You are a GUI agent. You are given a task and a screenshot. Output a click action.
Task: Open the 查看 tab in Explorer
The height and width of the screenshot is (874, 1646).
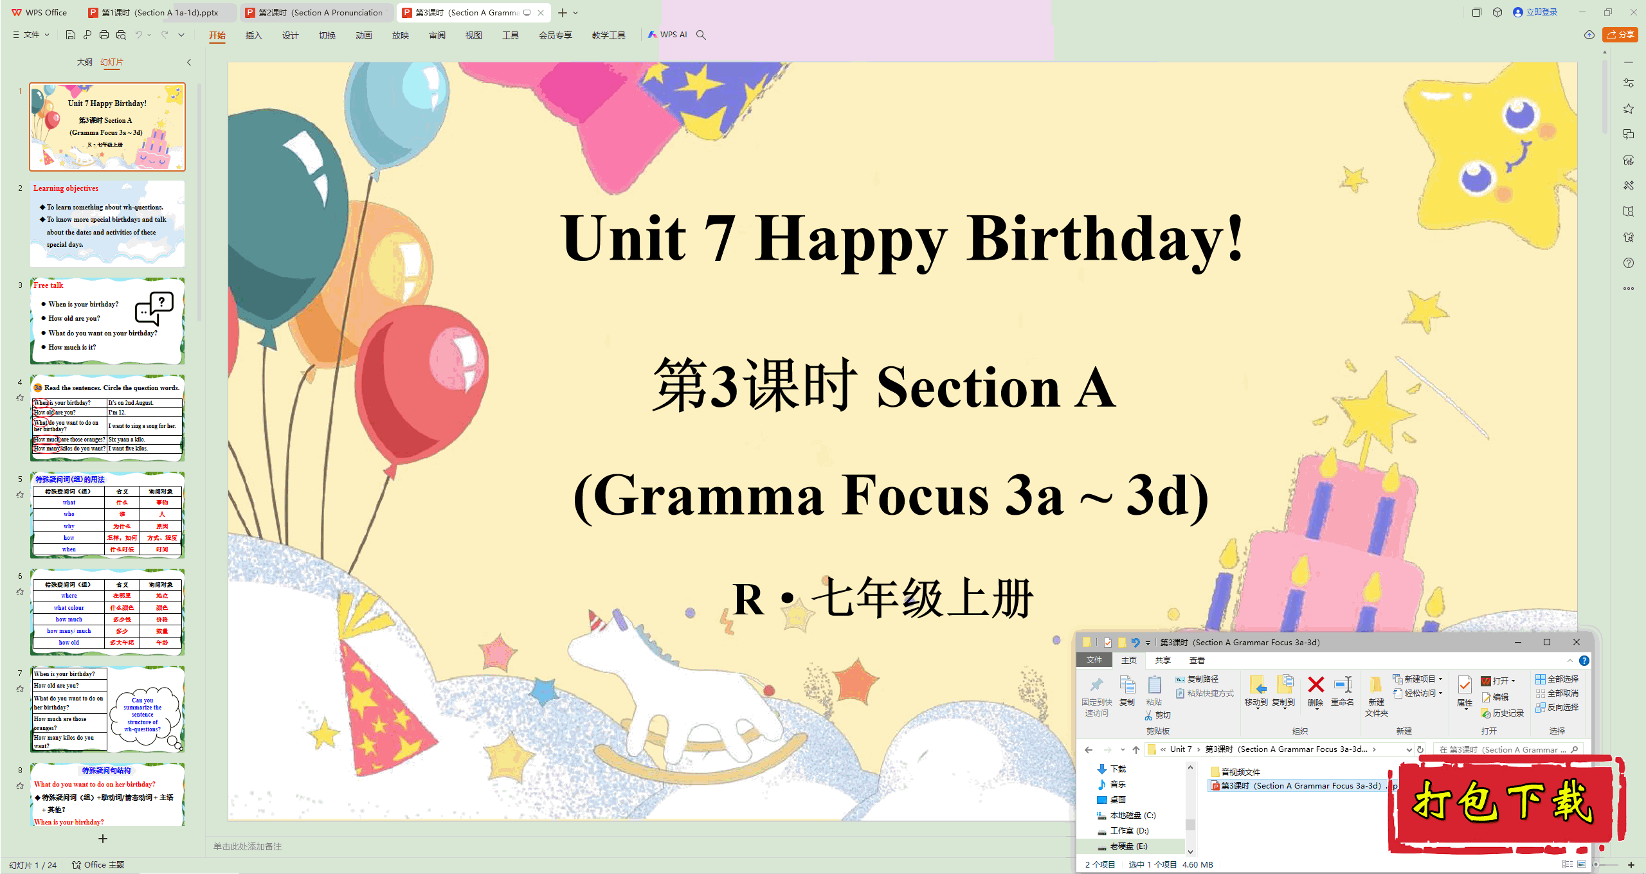coord(1197,661)
